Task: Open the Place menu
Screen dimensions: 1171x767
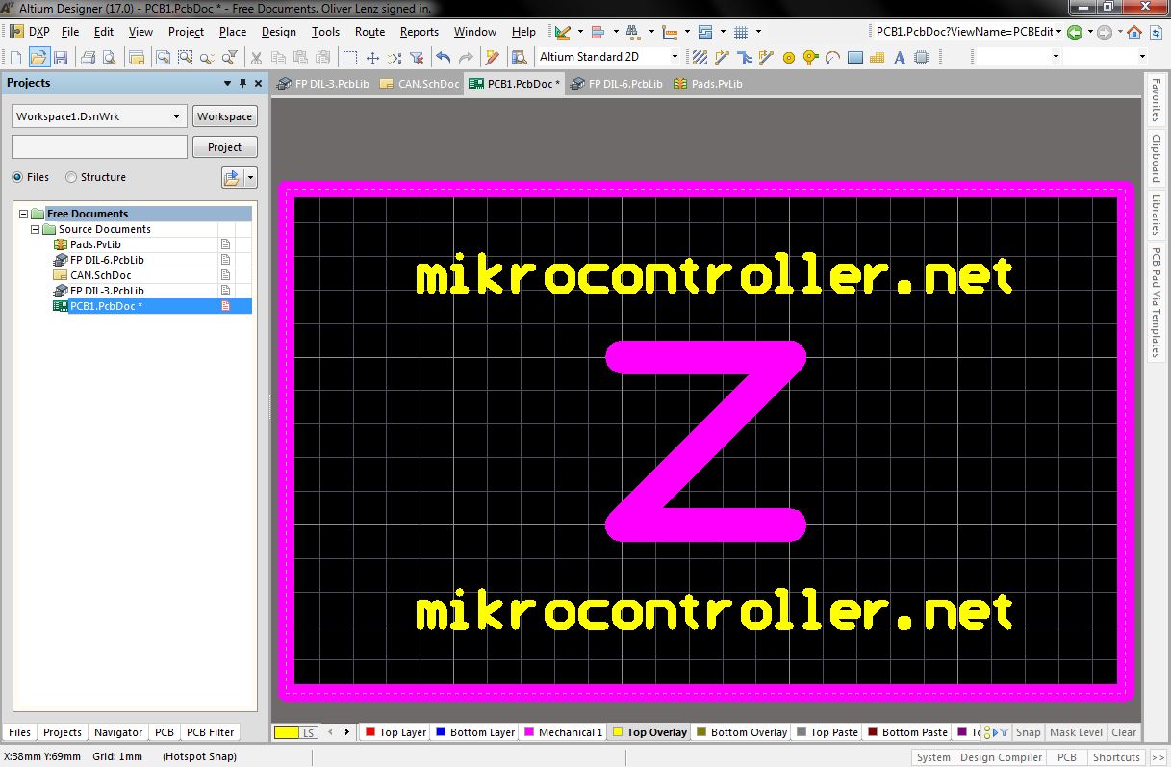Action: click(233, 32)
